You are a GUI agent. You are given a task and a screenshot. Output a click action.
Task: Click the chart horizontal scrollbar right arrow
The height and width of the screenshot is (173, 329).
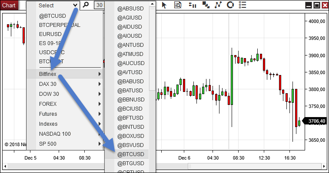(324, 166)
